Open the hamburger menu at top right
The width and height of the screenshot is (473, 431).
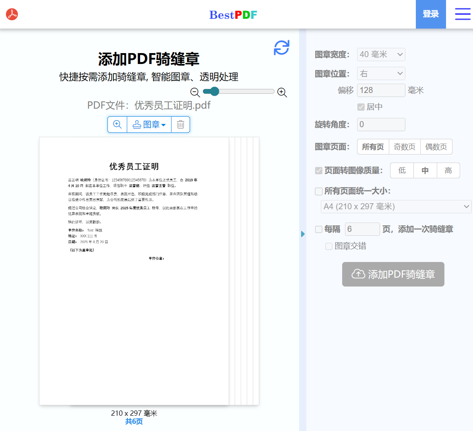point(462,14)
